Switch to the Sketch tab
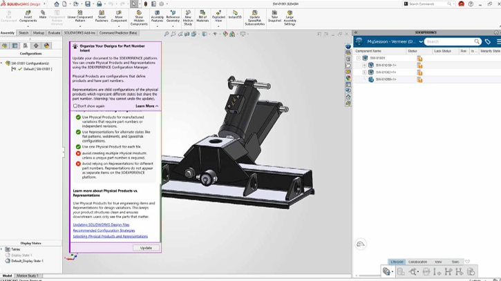 click(x=23, y=33)
